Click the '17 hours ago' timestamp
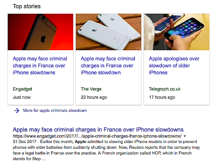Viewport: 218px width, 164px height. click(162, 97)
